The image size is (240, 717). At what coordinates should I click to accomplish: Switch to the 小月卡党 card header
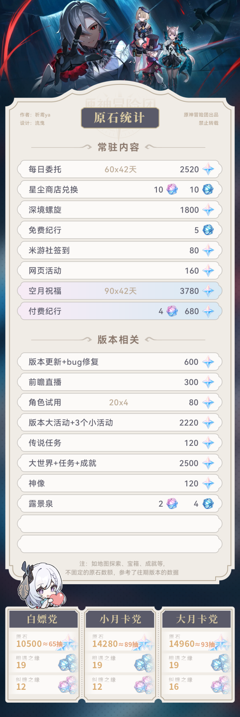(120, 619)
